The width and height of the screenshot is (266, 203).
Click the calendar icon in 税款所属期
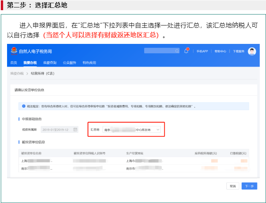76,129
